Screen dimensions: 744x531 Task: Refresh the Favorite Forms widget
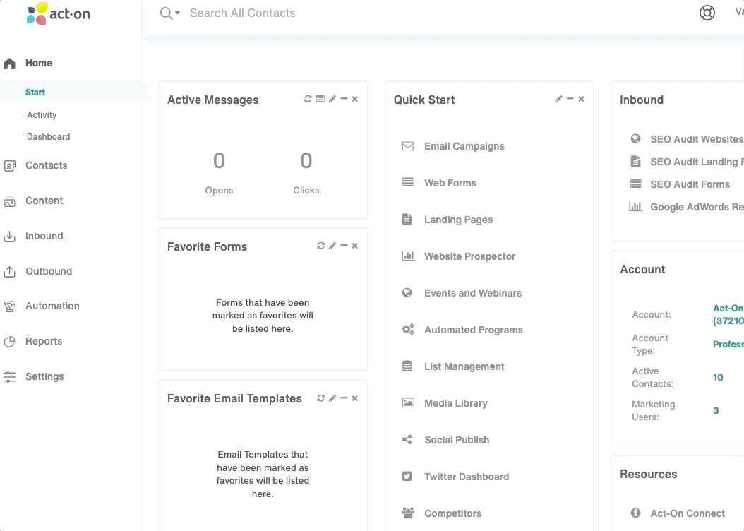pyautogui.click(x=320, y=245)
